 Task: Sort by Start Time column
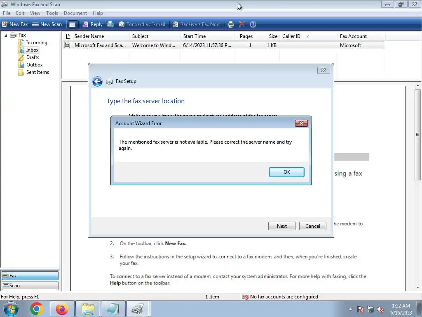208,36
